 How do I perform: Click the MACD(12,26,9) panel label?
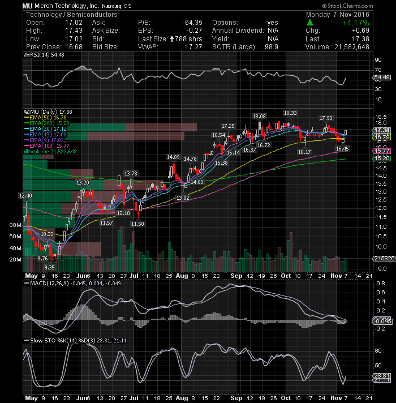(x=50, y=283)
